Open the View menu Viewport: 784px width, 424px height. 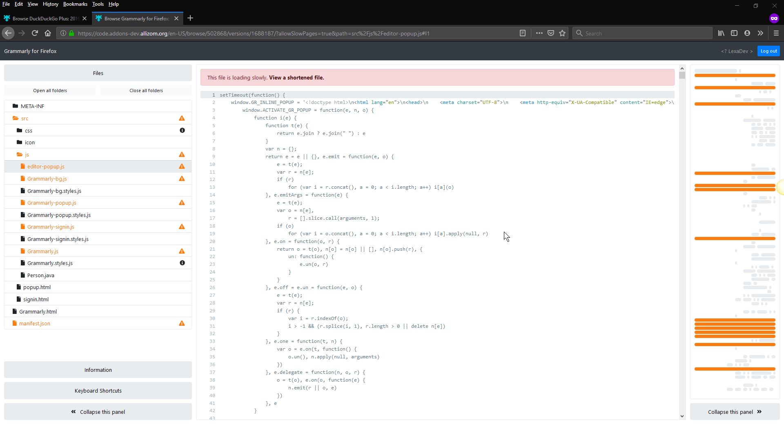[x=33, y=4]
